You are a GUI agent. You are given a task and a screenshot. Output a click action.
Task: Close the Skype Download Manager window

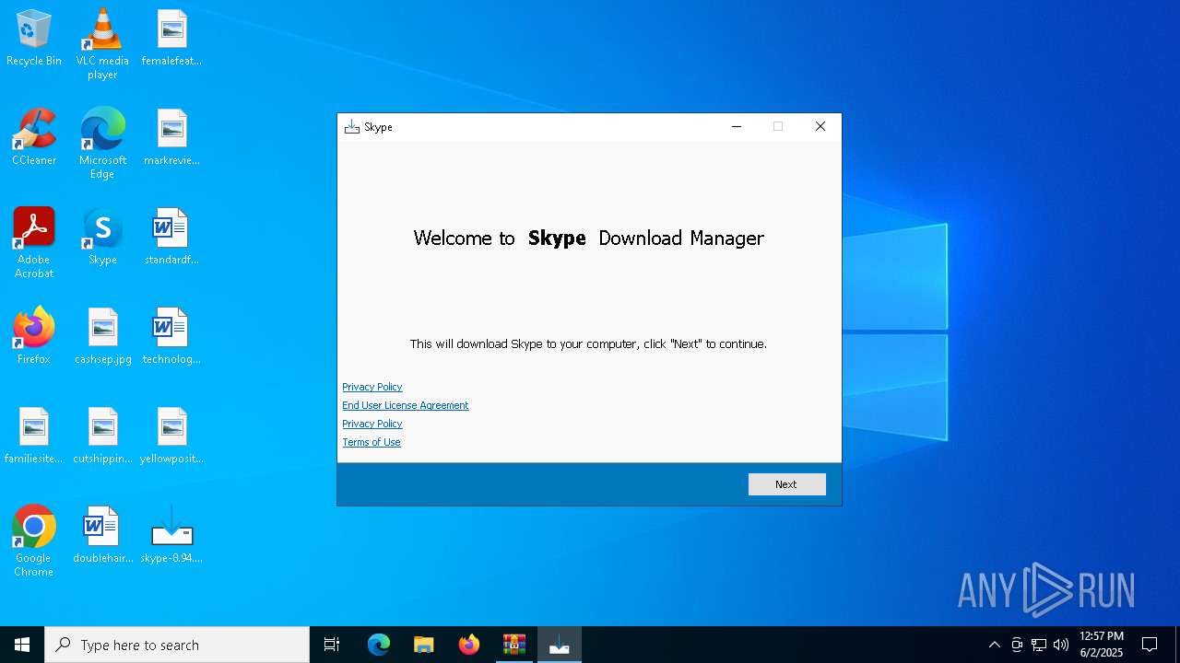pyautogui.click(x=820, y=127)
